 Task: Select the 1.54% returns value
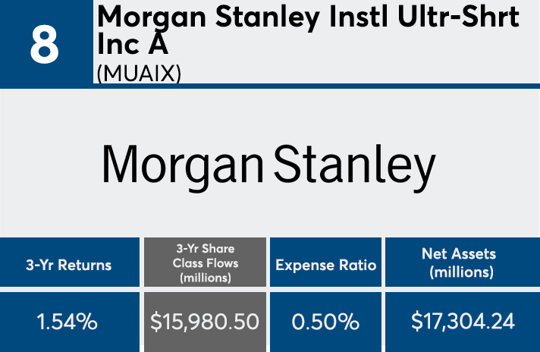[69, 322]
